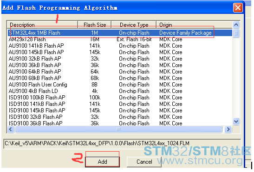Click the Add button

(x=102, y=162)
